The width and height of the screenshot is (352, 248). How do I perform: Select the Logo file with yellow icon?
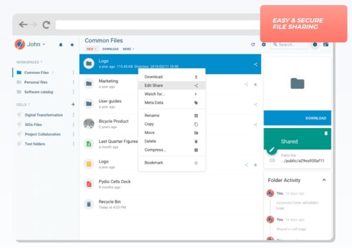point(170,164)
